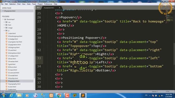The width and height of the screenshot is (175, 98).
Task: Open the Windows Start button
Action: 4,96
